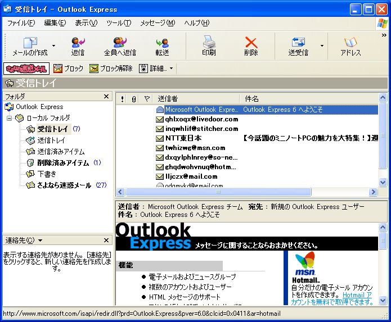The height and width of the screenshot is (322, 391).
Task: Click unread envelope icon for lljczx@mail.com
Action: 160,176
